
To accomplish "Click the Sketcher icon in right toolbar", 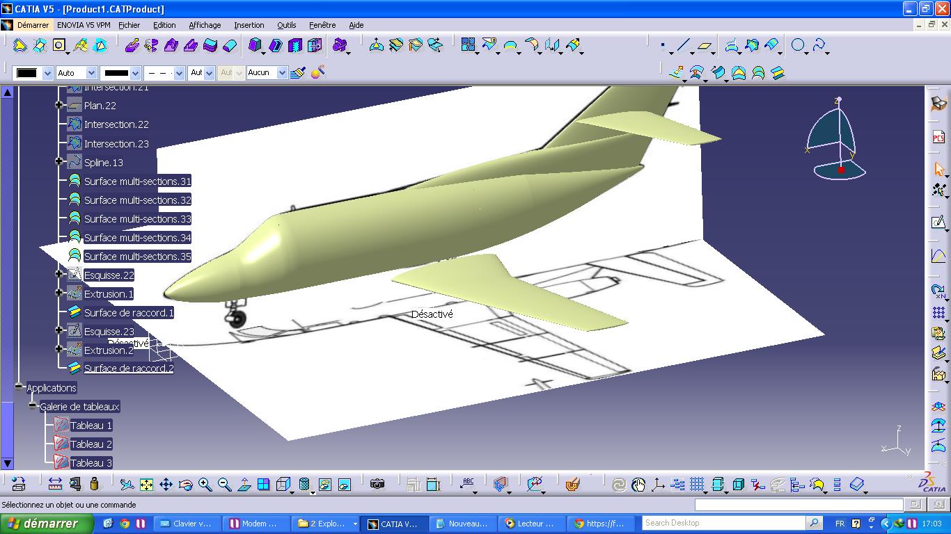I will [938, 222].
